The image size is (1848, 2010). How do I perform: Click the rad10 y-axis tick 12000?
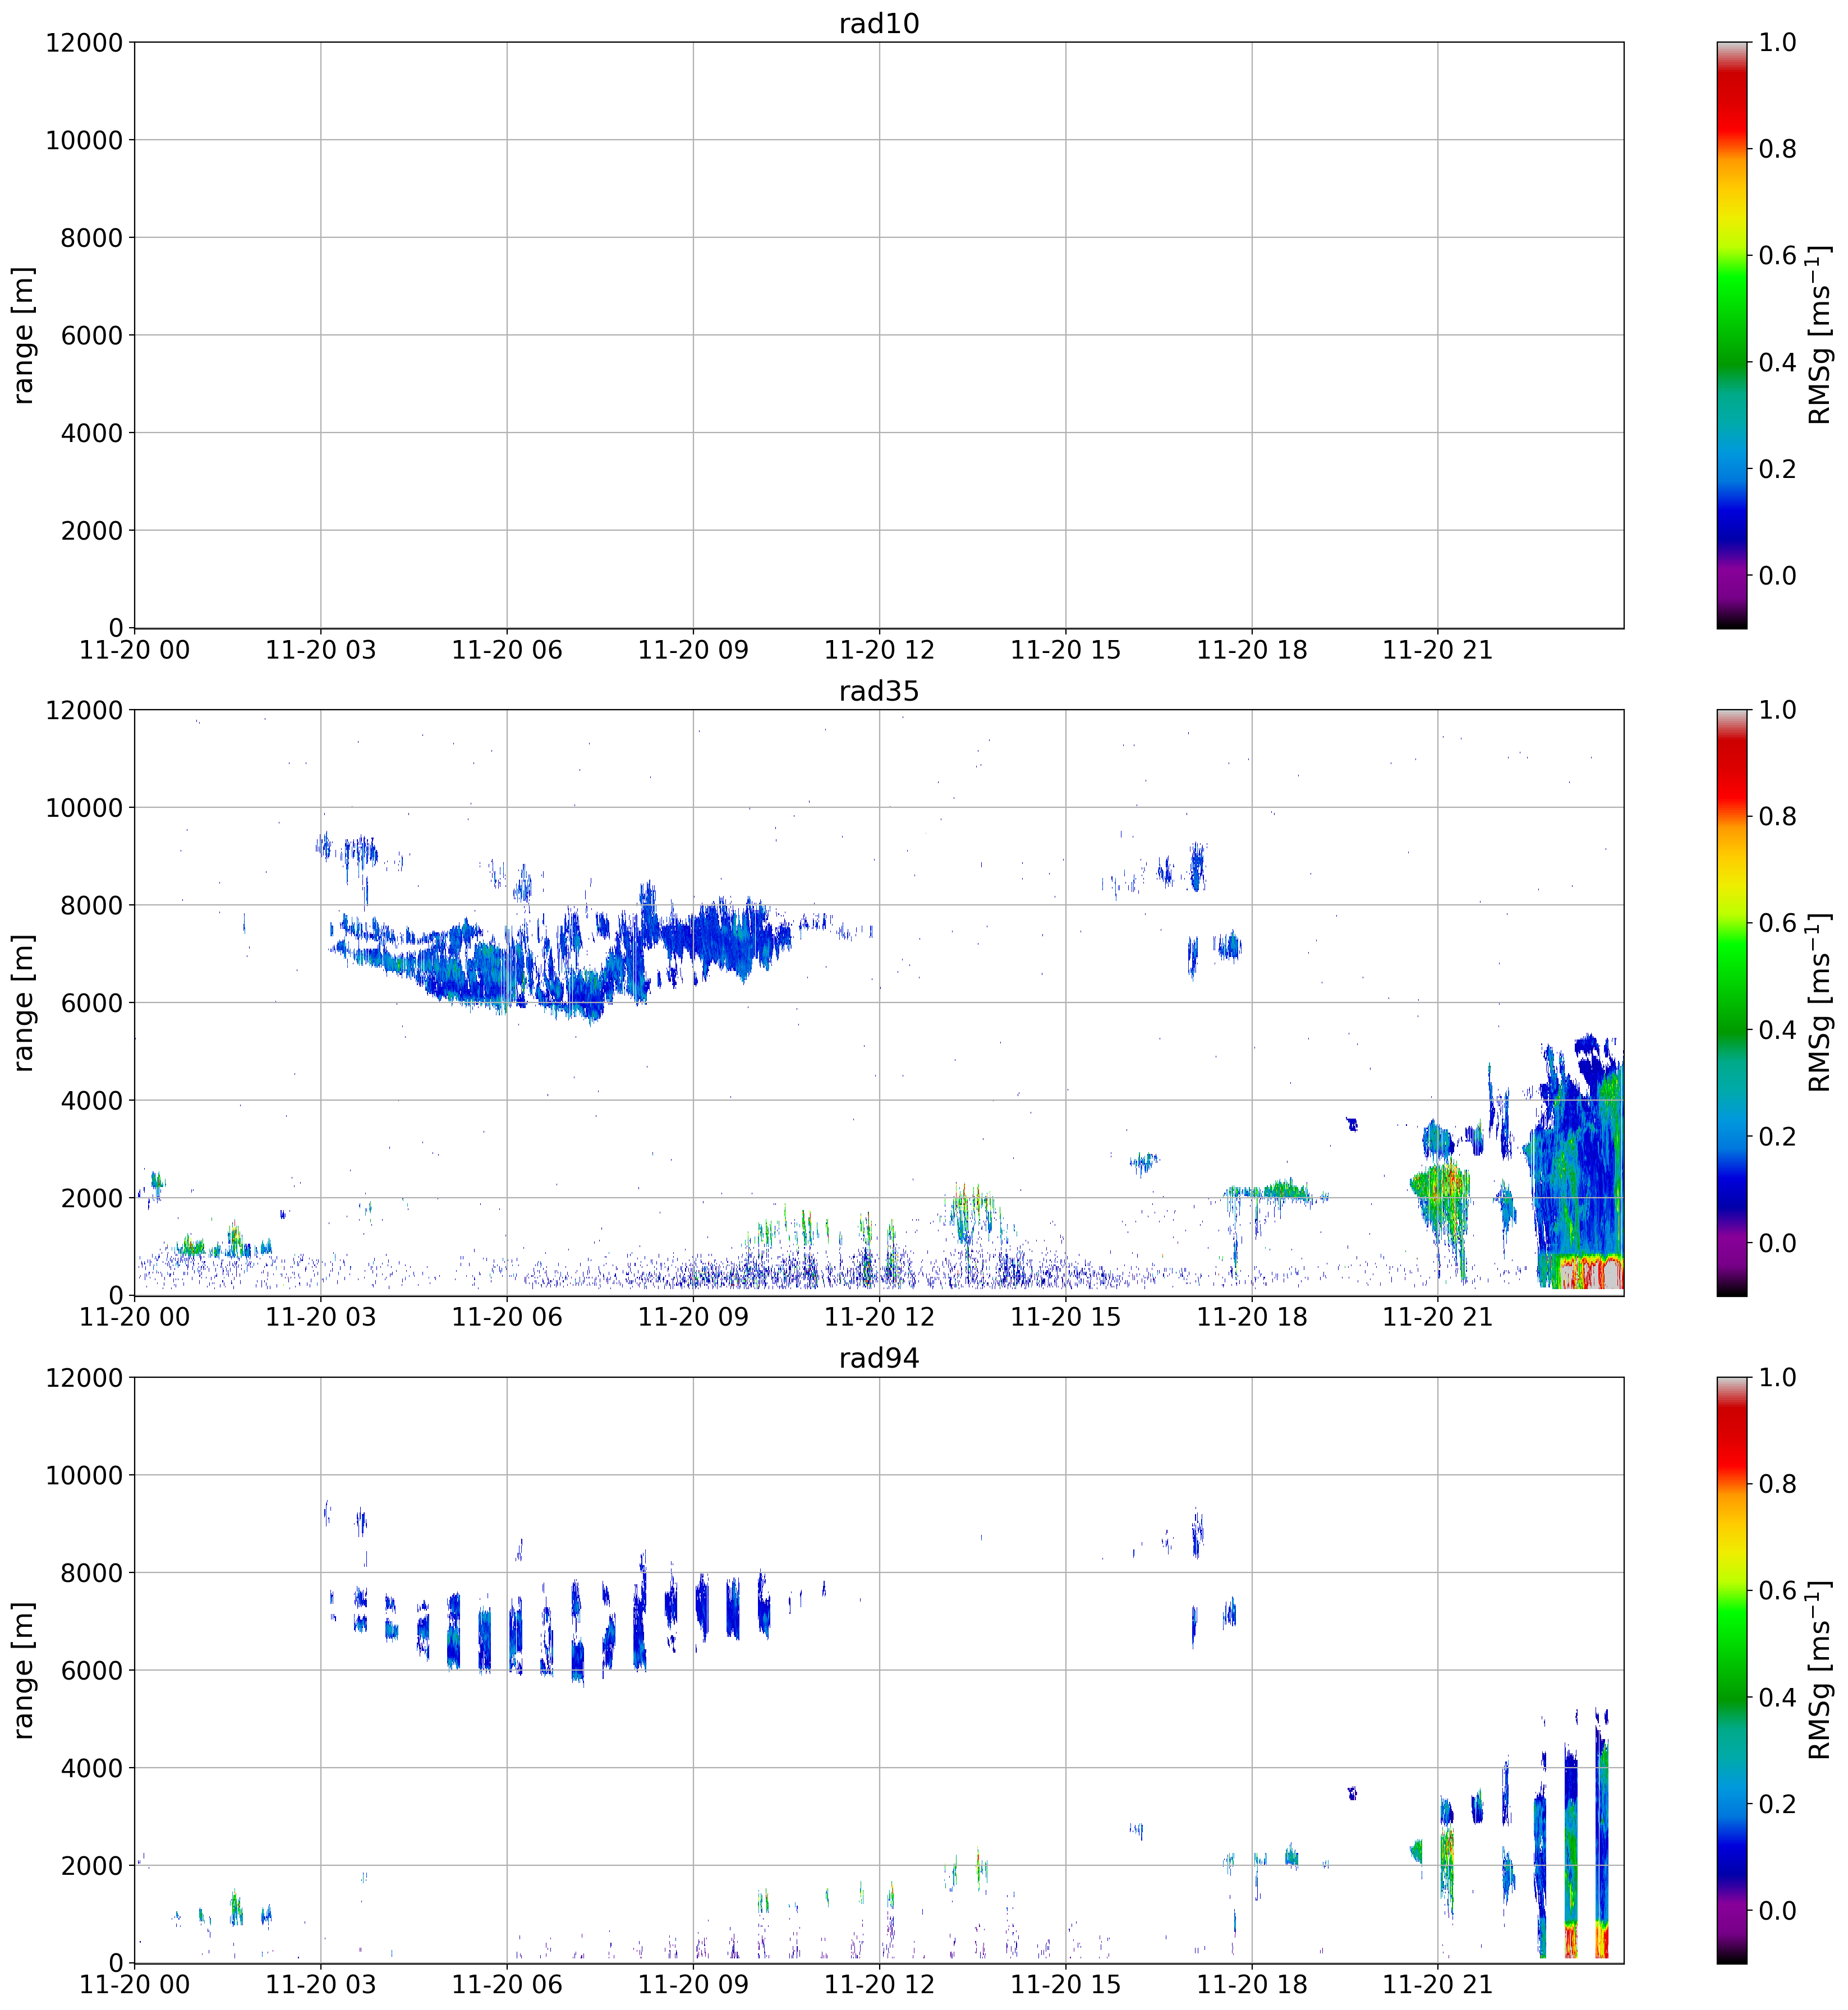84,43
